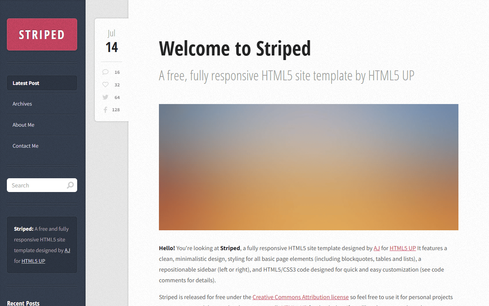The height and width of the screenshot is (306, 489).
Task: Click the comments speech bubble icon
Action: click(x=105, y=72)
